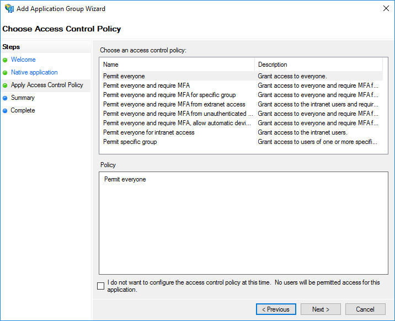The width and height of the screenshot is (395, 321).
Task: Open the Welcome step link
Action: pyautogui.click(x=23, y=60)
